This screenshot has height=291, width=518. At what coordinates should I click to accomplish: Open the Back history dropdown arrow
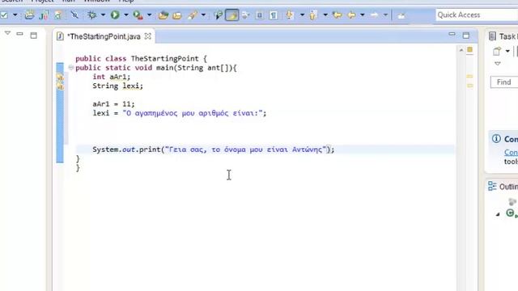pyautogui.click(x=363, y=15)
